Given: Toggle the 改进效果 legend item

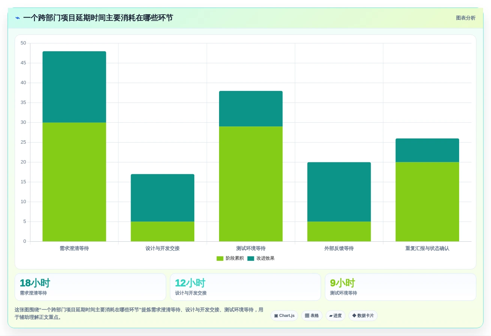Looking at the screenshot, I should 261,258.
